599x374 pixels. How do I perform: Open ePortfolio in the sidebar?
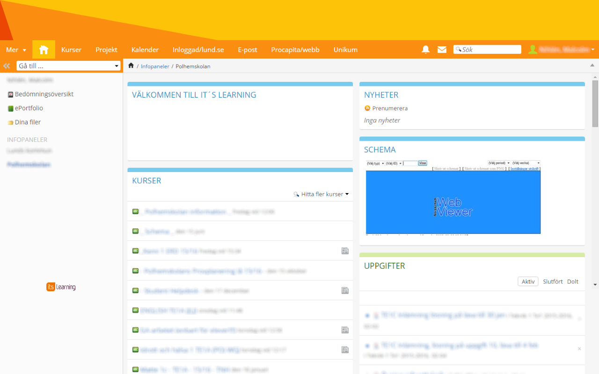(x=29, y=108)
